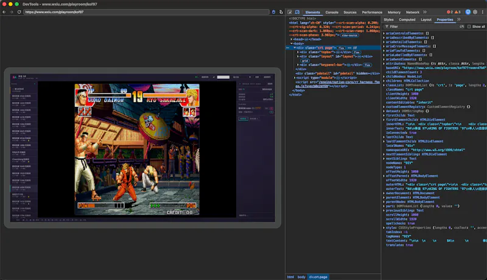Expand the classList DOMTokenList property
The image size is (487, 280).
pyautogui.click(x=384, y=85)
